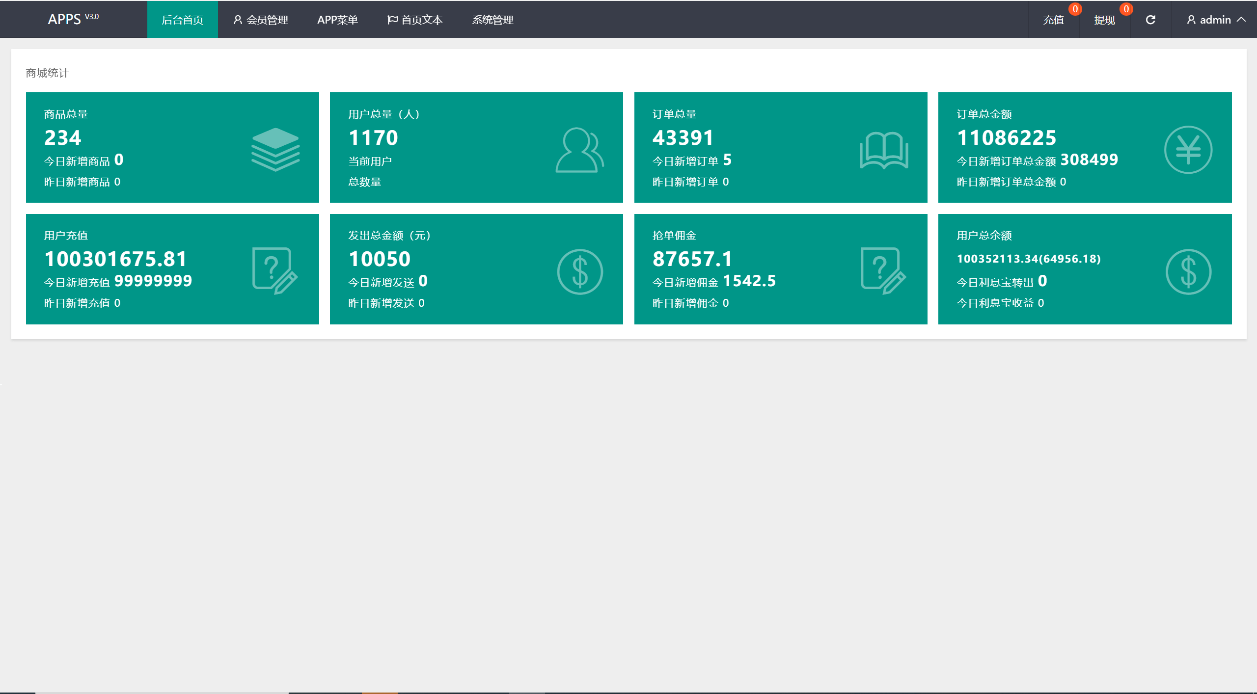This screenshot has width=1257, height=694.
Task: Click the 提现 notification link
Action: tap(1104, 20)
